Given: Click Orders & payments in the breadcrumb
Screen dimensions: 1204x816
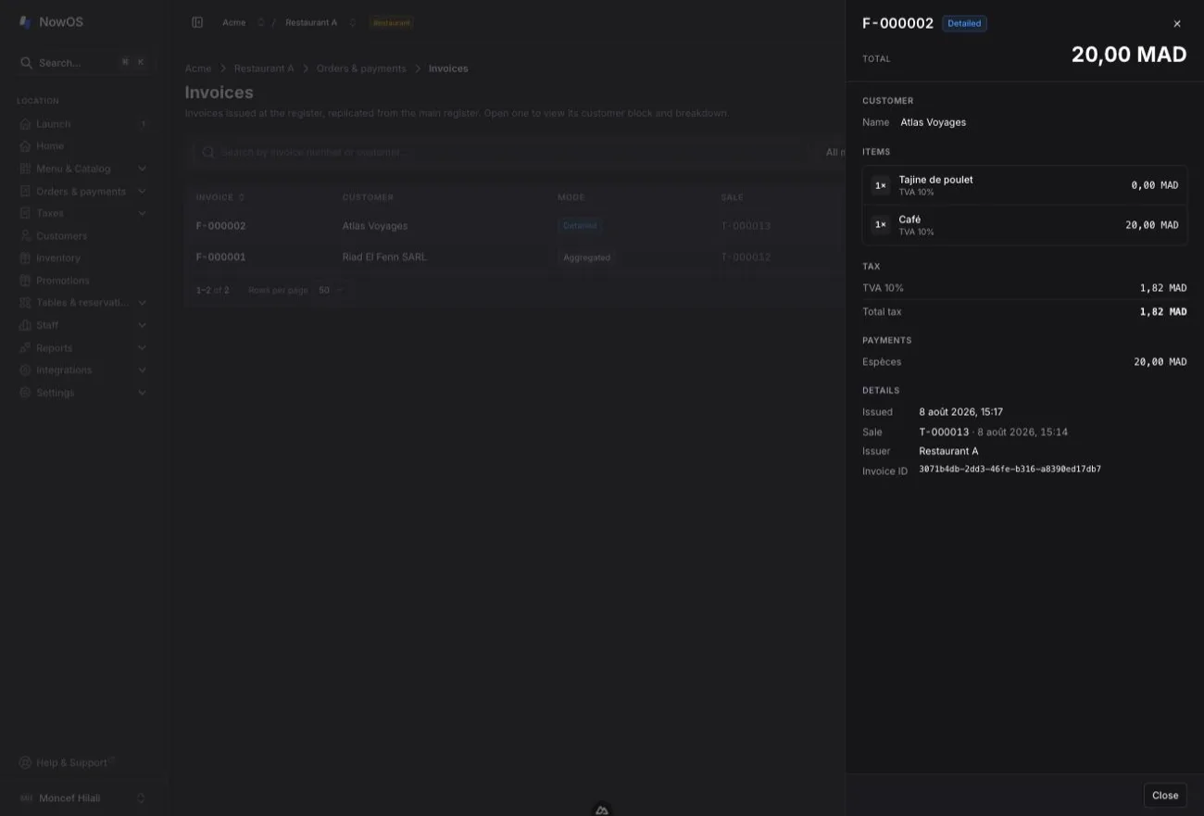Looking at the screenshot, I should tap(361, 69).
